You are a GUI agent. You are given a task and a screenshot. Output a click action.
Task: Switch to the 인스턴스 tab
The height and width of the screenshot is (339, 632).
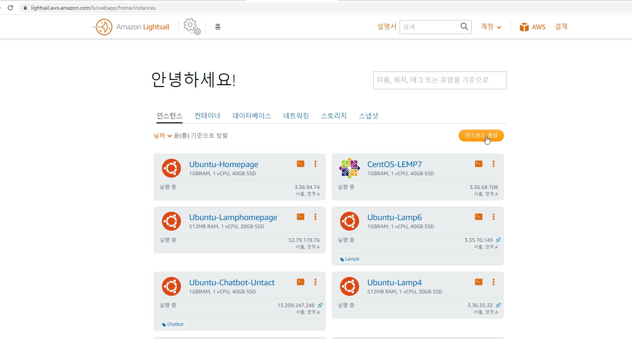point(170,116)
